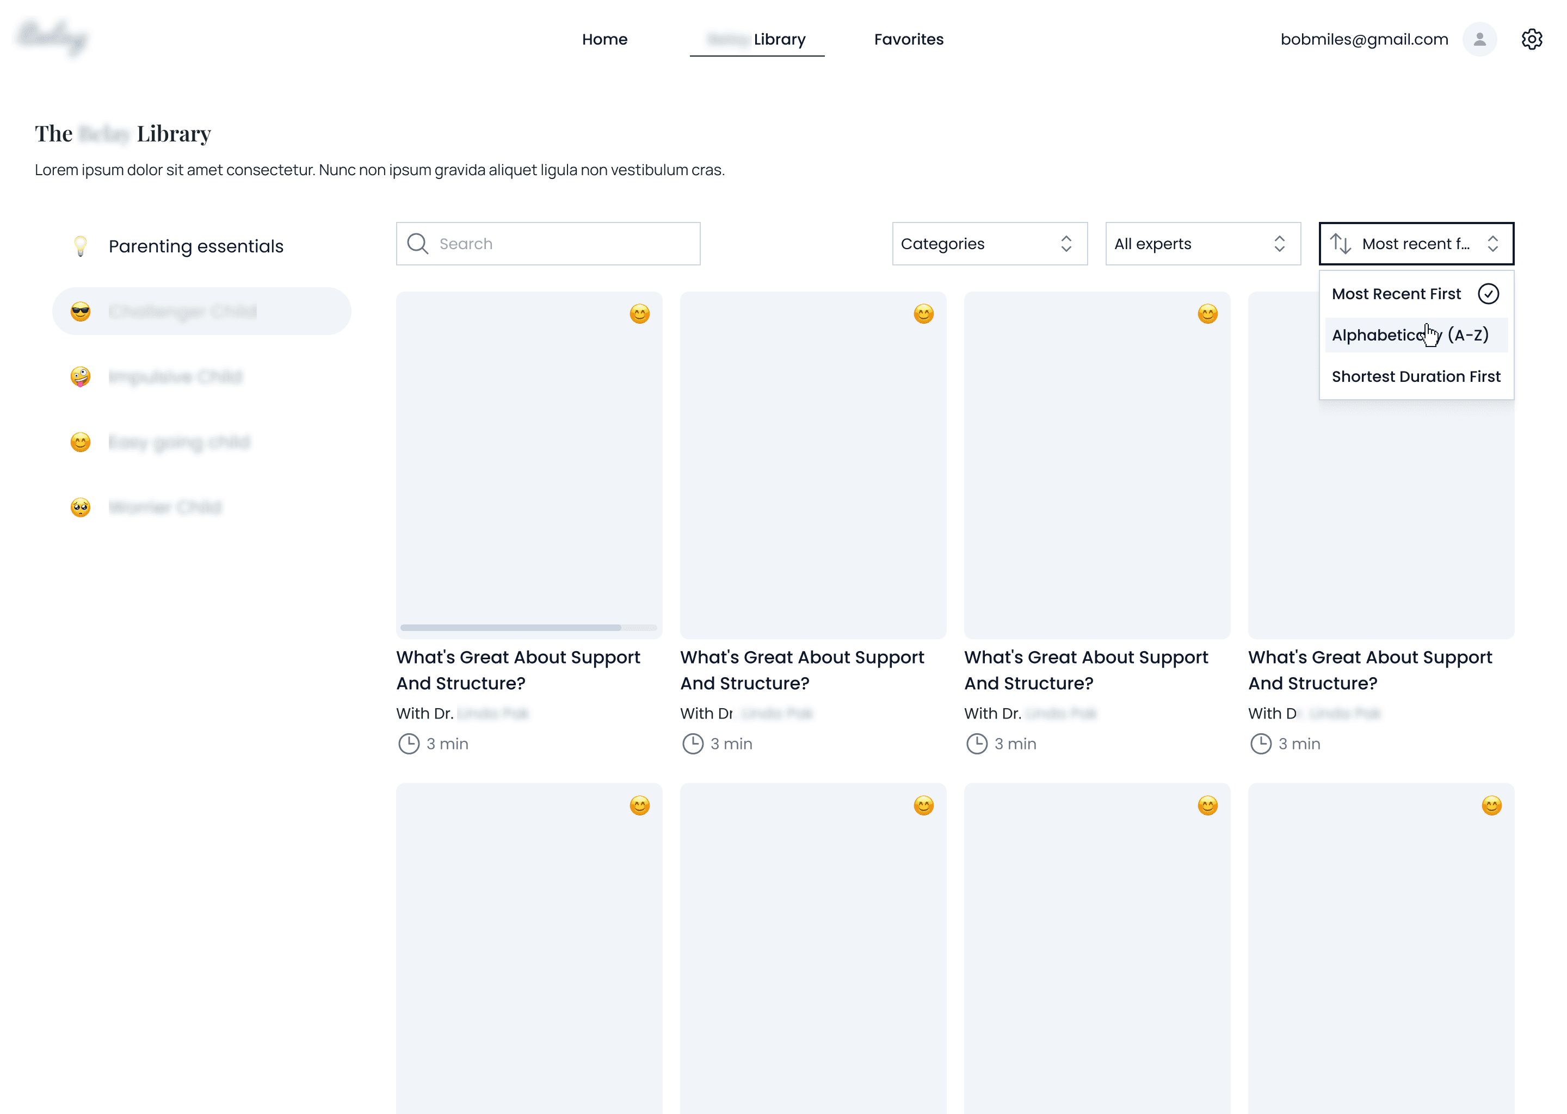Expand the Categories dropdown
The width and height of the screenshot is (1567, 1114).
pos(989,244)
